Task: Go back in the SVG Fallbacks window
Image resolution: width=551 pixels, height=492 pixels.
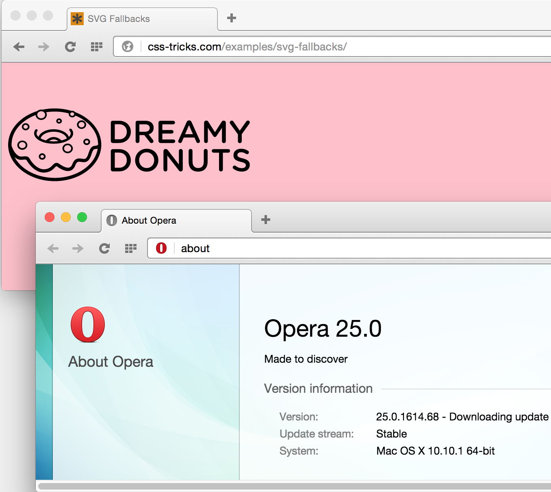Action: (x=19, y=47)
